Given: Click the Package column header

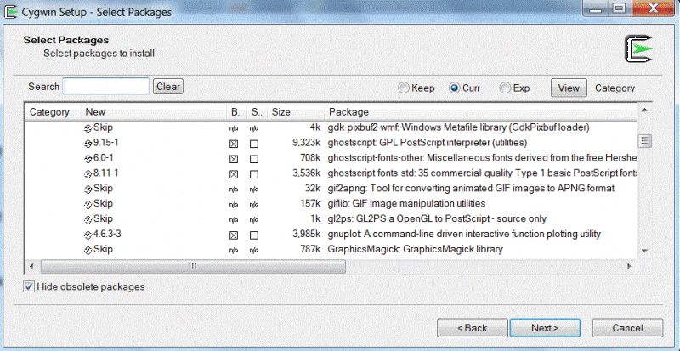Looking at the screenshot, I should (481, 112).
